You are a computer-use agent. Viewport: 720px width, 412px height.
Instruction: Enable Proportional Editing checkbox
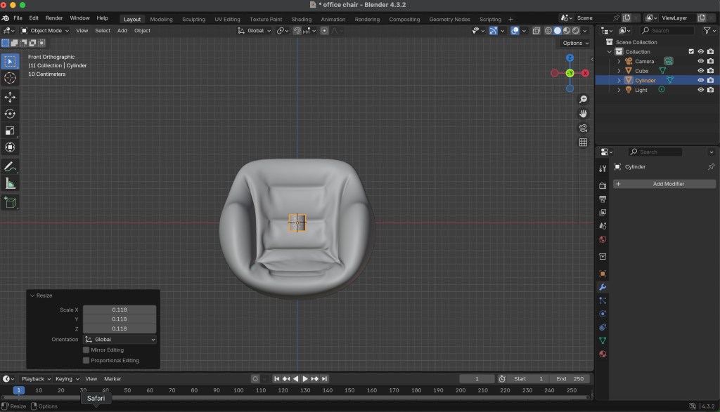pyautogui.click(x=86, y=361)
